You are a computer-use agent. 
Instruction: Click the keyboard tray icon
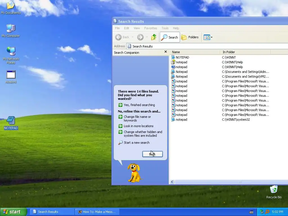251,212
